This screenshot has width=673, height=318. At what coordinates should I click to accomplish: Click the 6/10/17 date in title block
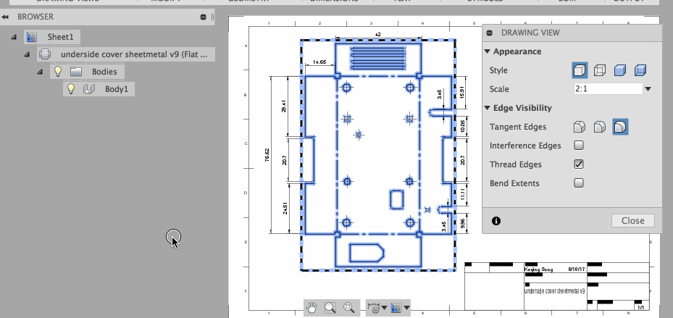(577, 269)
